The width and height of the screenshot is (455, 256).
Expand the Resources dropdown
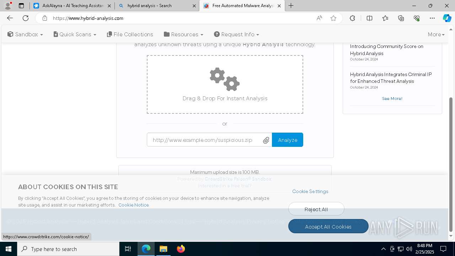tap(183, 34)
